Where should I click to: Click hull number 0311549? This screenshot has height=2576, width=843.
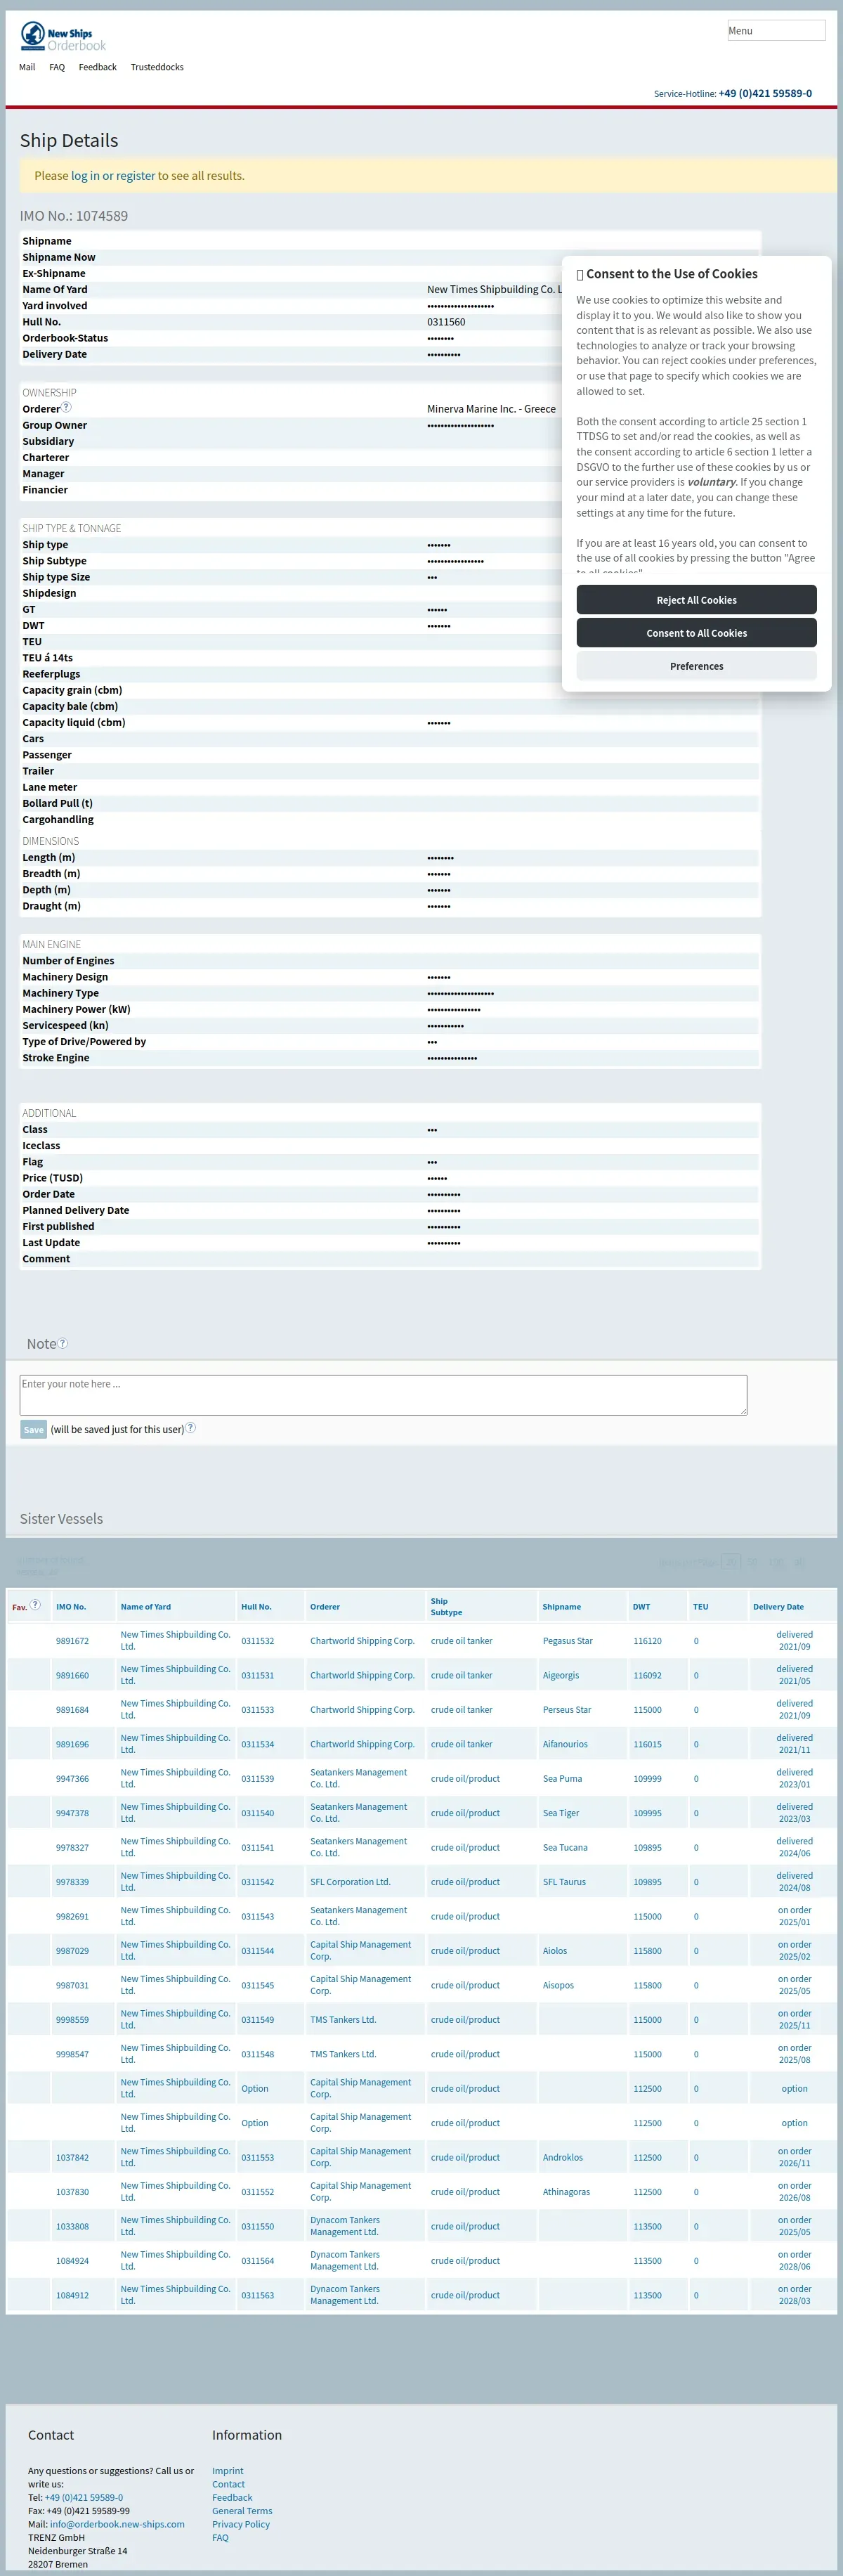click(257, 2020)
